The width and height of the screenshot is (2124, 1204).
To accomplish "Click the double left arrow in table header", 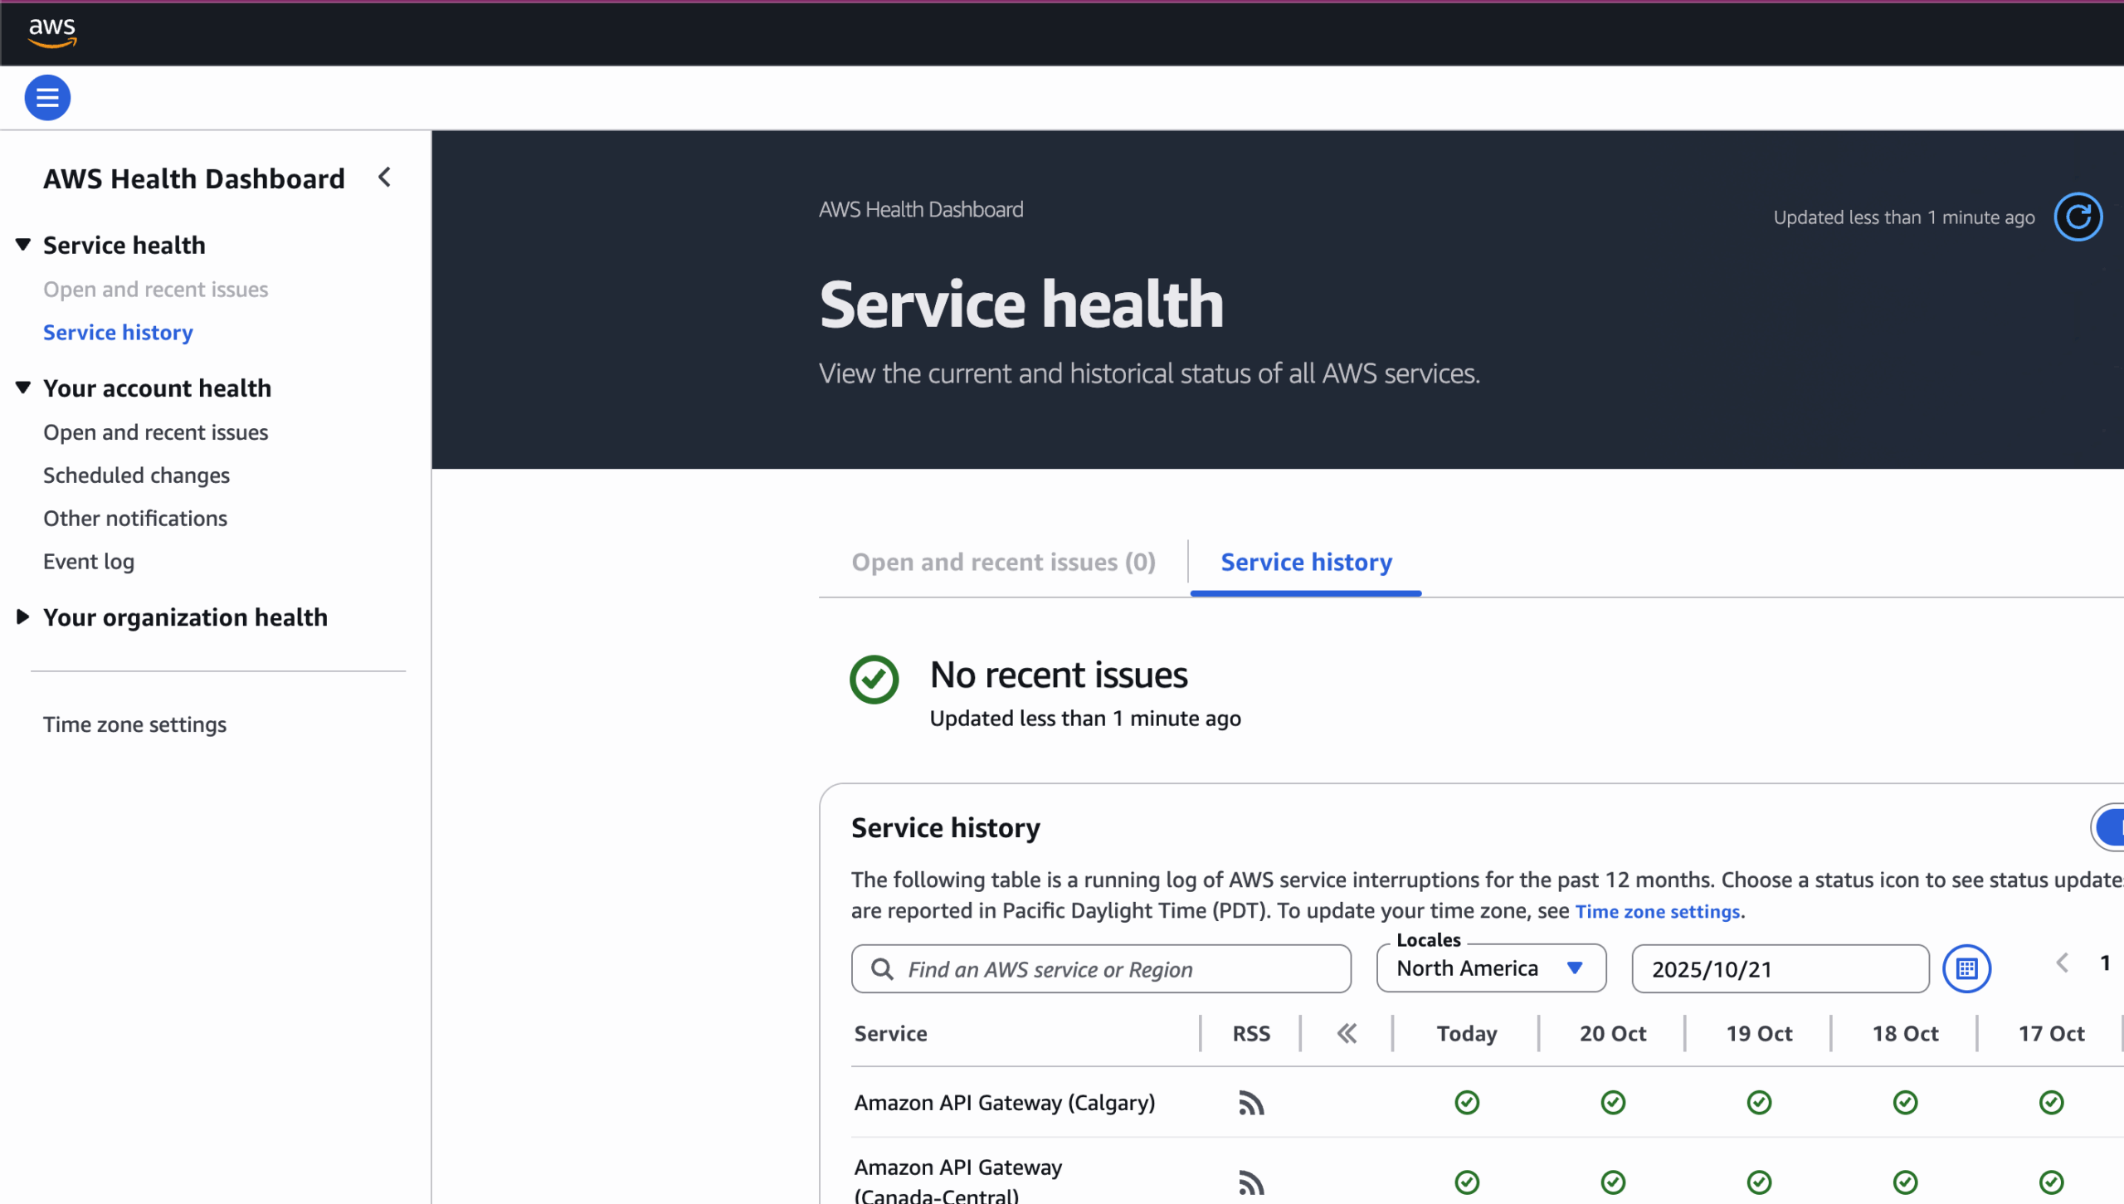I will point(1347,1033).
